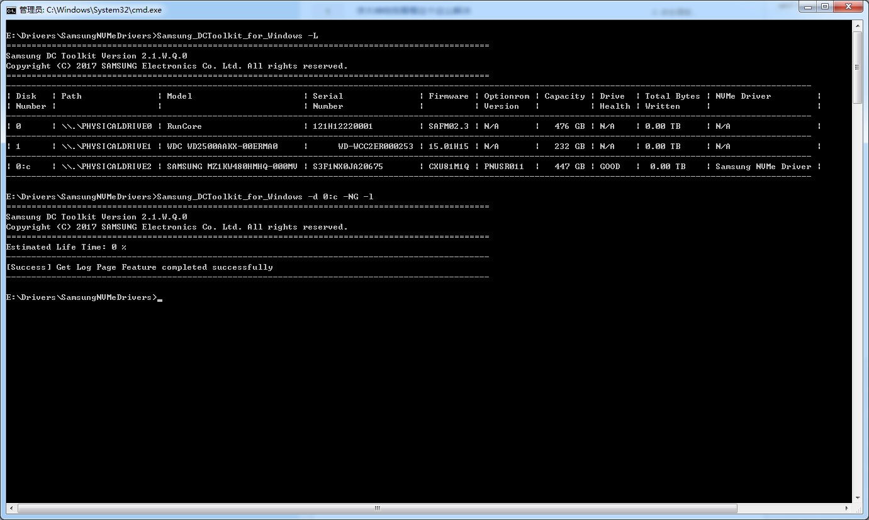Click the "Firmware" column header

click(449, 96)
